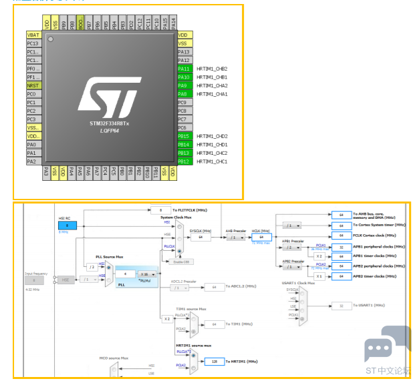Click the Input frequency field

point(34,280)
